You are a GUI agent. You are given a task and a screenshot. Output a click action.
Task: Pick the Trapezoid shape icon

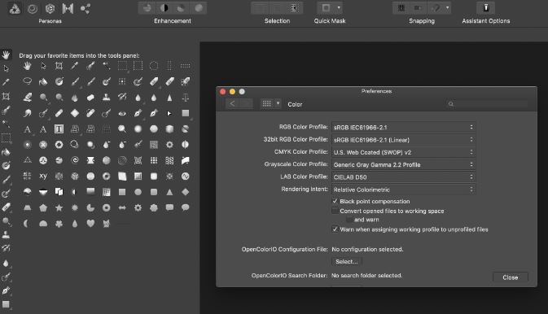(x=27, y=207)
